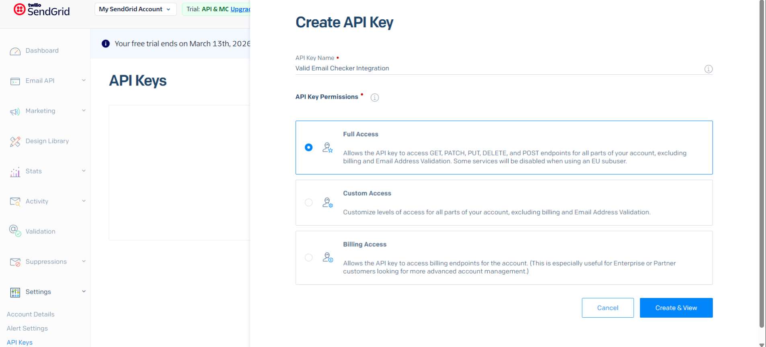
Task: Click the Marketing label in sidebar
Action: [x=40, y=111]
